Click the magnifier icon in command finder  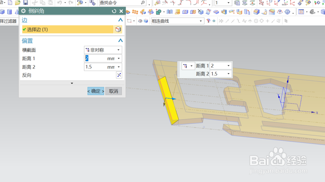click(x=143, y=3)
